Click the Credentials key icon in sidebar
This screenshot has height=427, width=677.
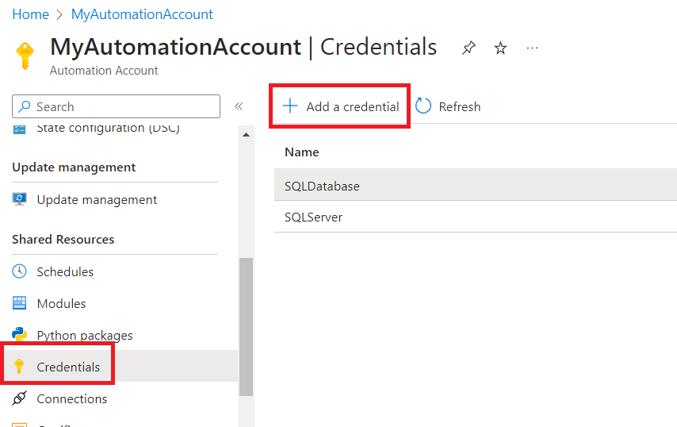(19, 366)
